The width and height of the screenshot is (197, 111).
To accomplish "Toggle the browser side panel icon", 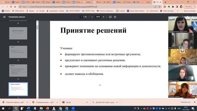I will pos(177,7).
